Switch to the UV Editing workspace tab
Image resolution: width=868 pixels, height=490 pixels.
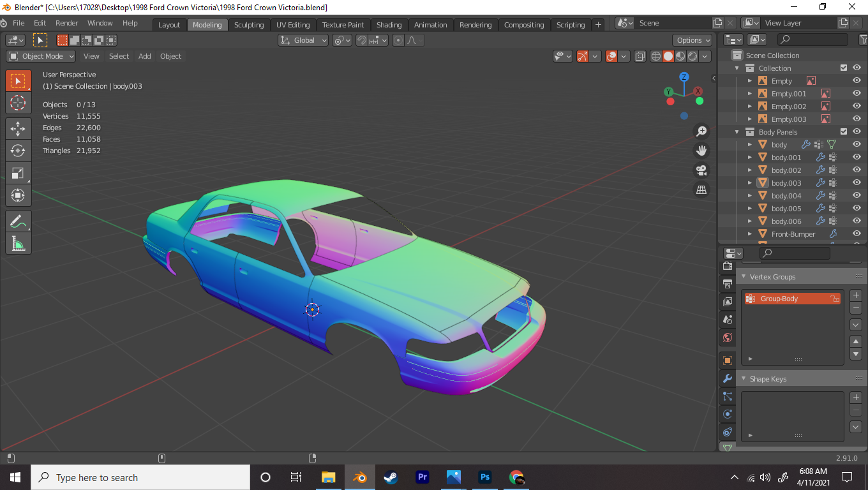coord(293,25)
